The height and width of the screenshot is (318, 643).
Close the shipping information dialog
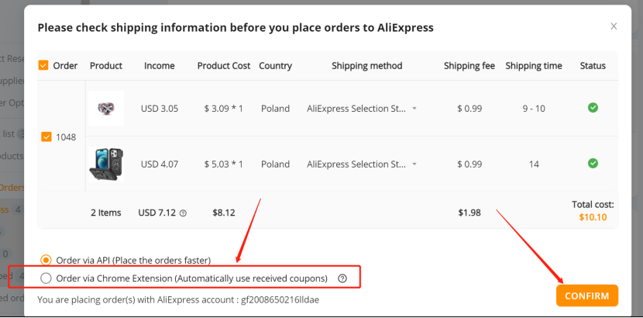[x=614, y=26]
